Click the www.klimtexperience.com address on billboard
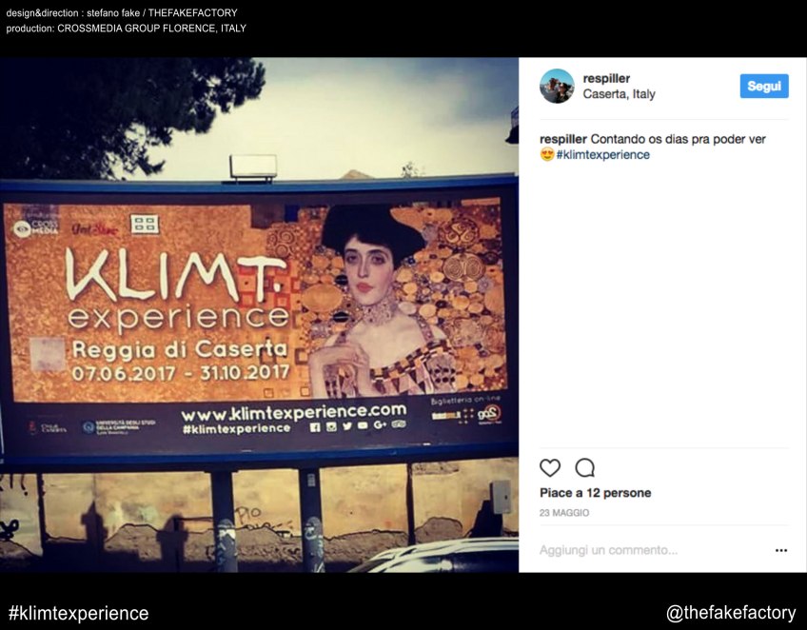Viewport: 807px width, 630px height. (x=293, y=412)
